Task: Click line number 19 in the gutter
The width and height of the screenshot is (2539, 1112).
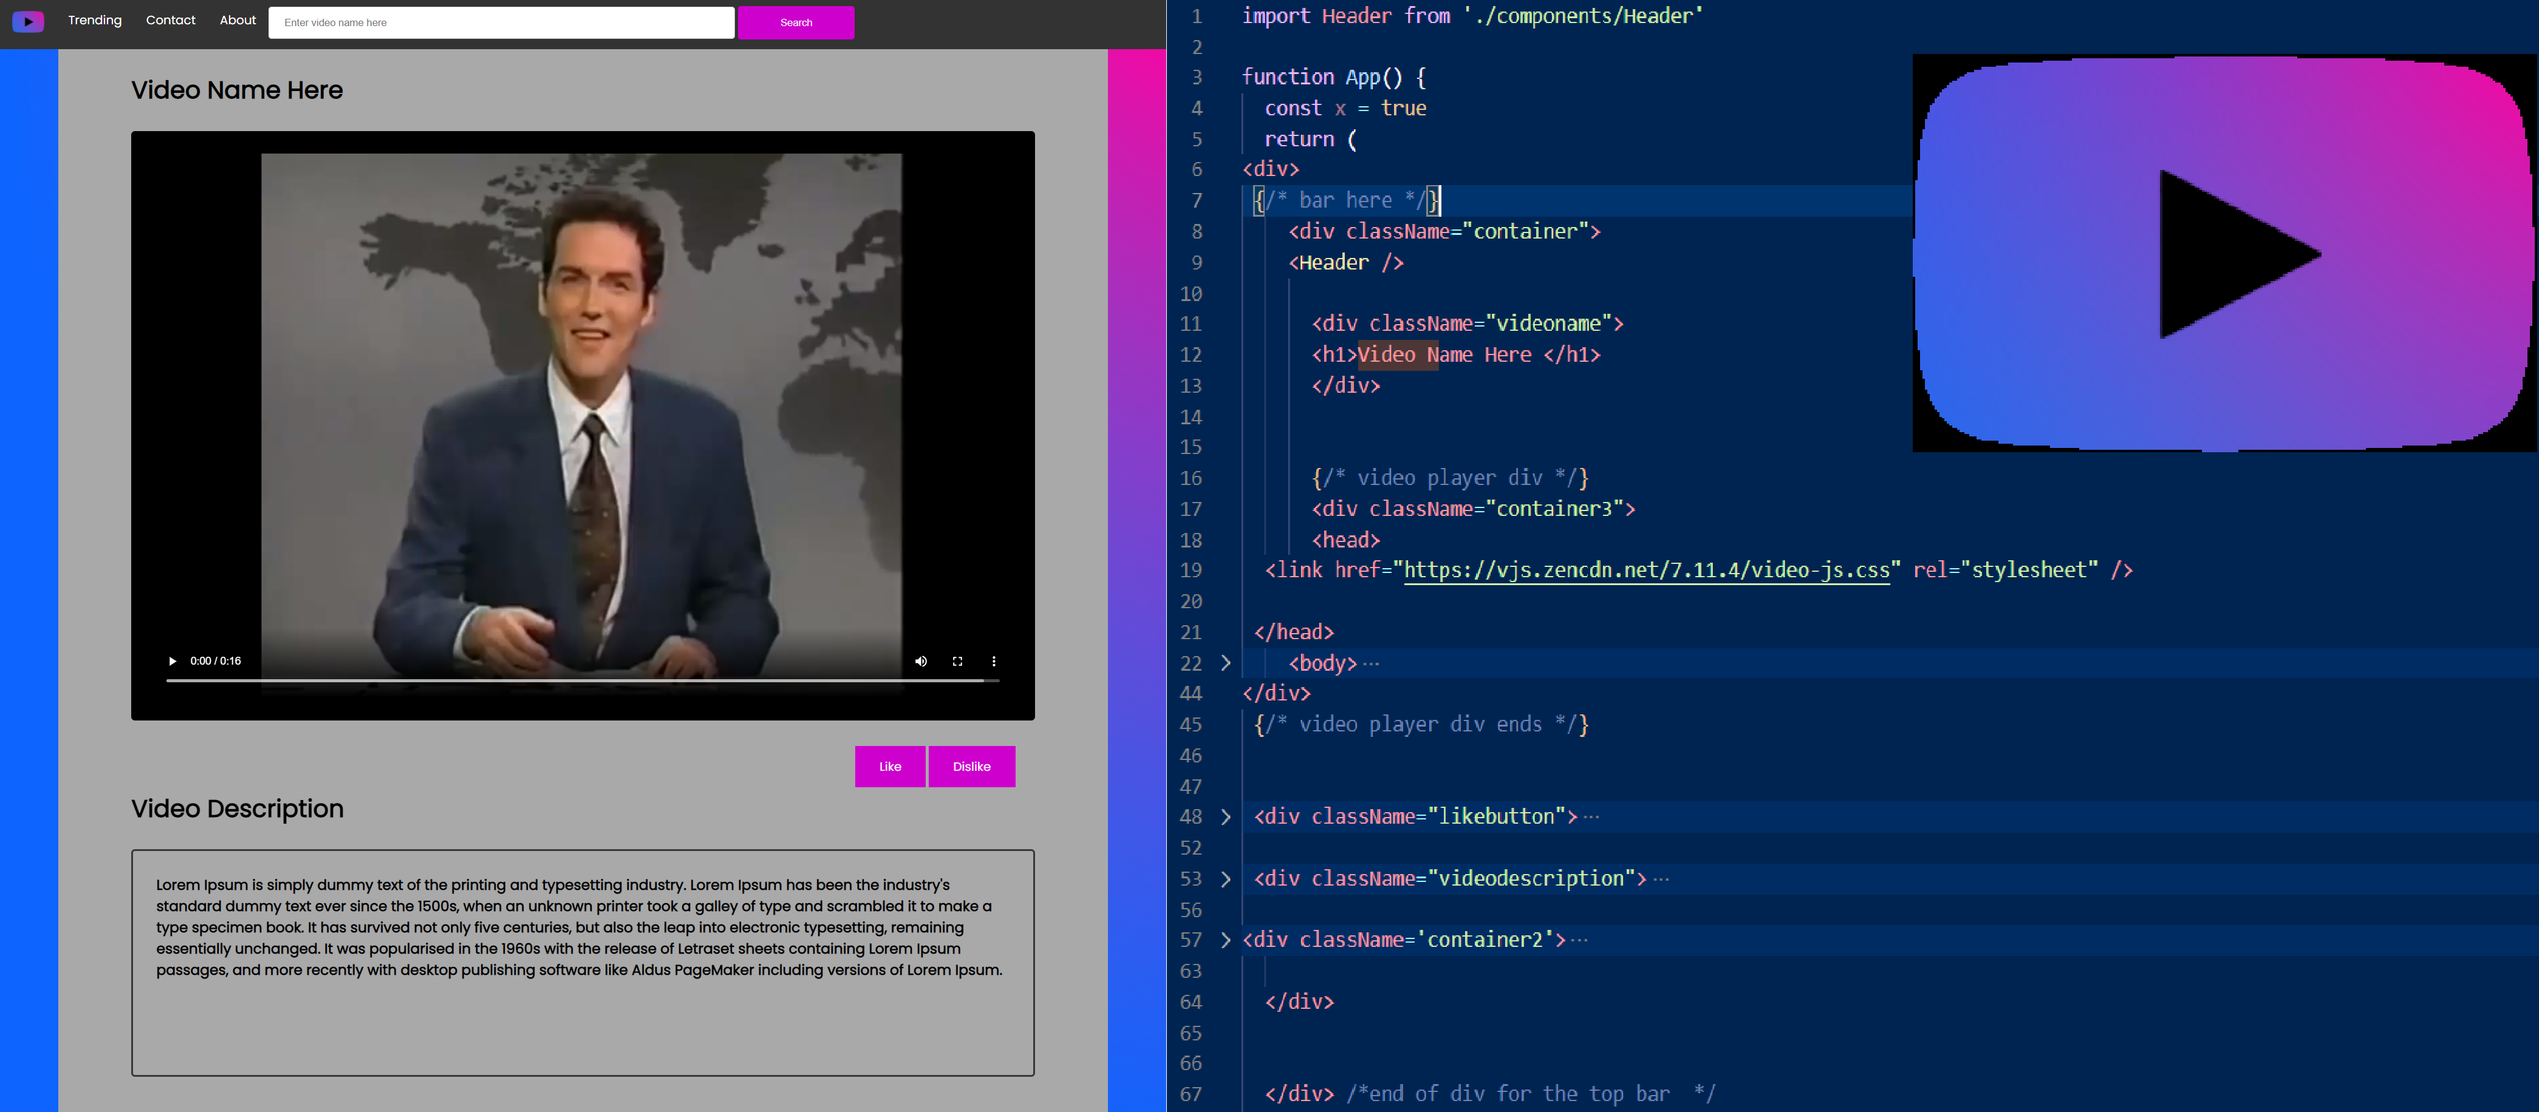Action: (x=1191, y=571)
